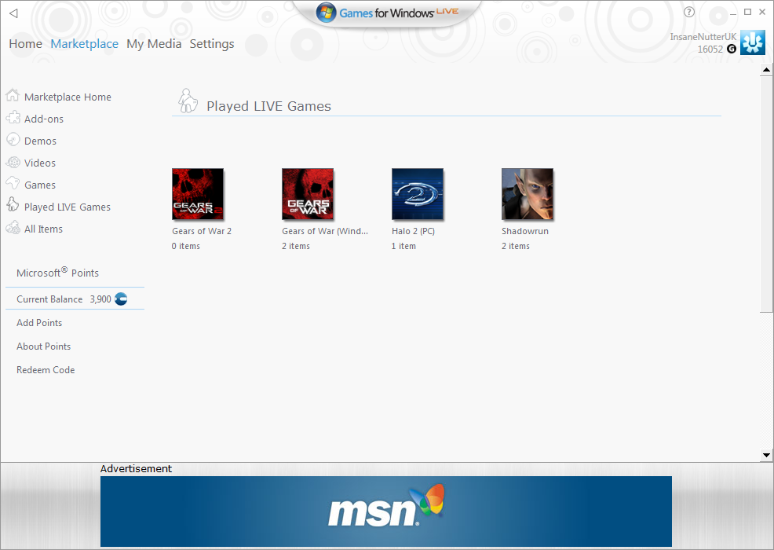Click the InsaneNutterUK gamer picture
This screenshot has height=550, width=774.
point(753,42)
